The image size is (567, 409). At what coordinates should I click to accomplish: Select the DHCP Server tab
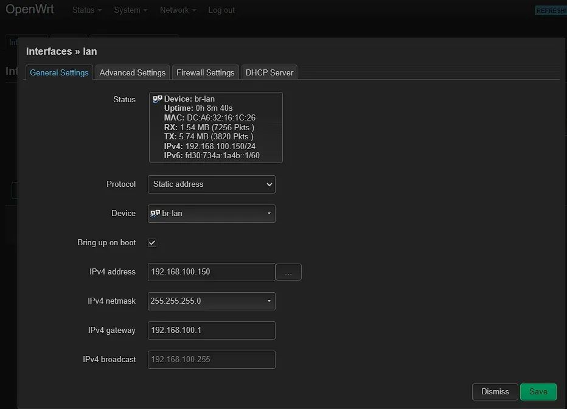click(269, 72)
